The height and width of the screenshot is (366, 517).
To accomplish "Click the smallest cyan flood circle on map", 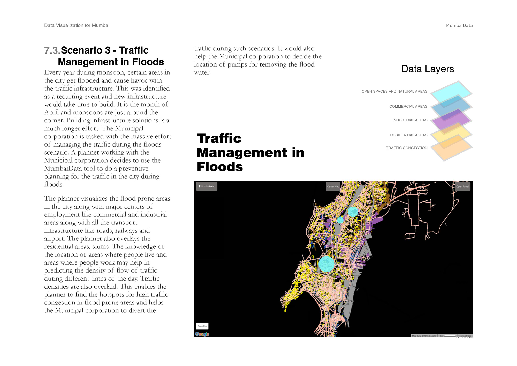I will click(x=340, y=220).
